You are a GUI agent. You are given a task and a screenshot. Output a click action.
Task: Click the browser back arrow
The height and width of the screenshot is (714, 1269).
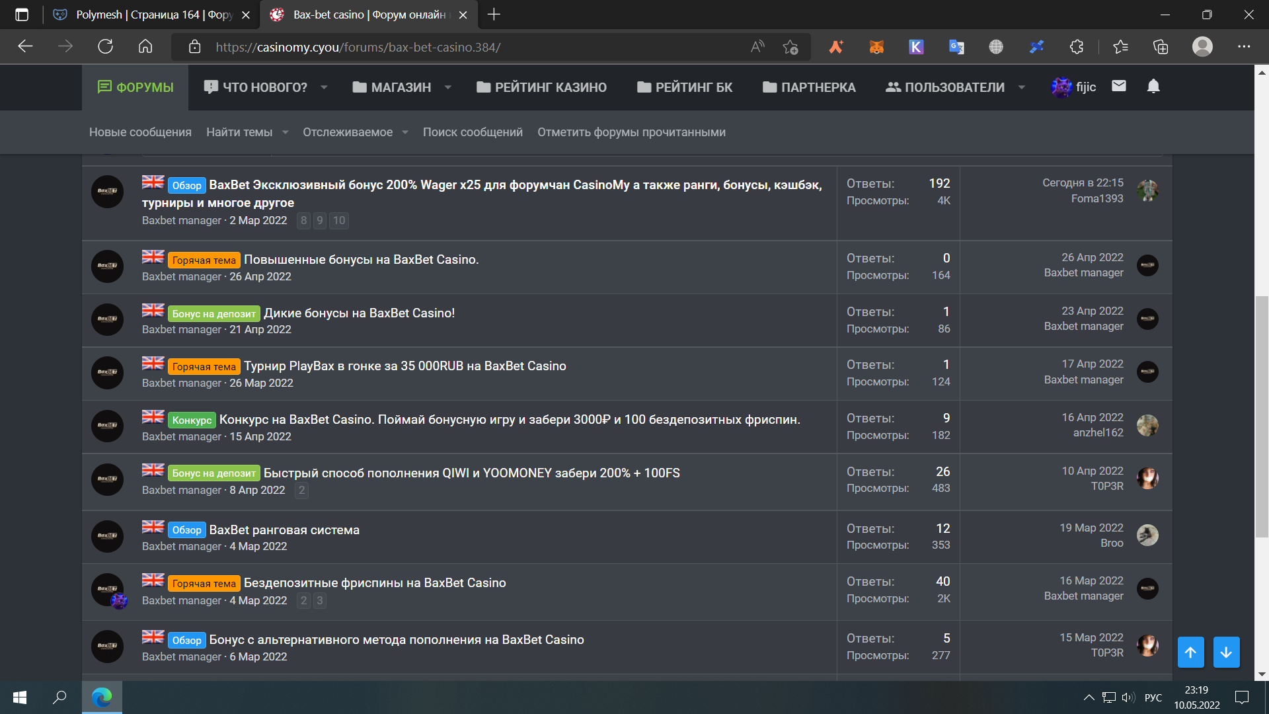[x=25, y=47]
